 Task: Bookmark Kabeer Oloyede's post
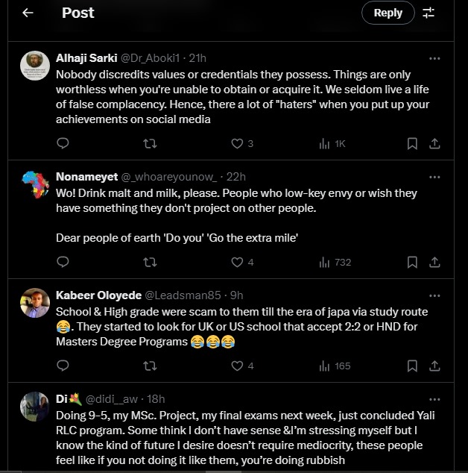click(x=412, y=366)
